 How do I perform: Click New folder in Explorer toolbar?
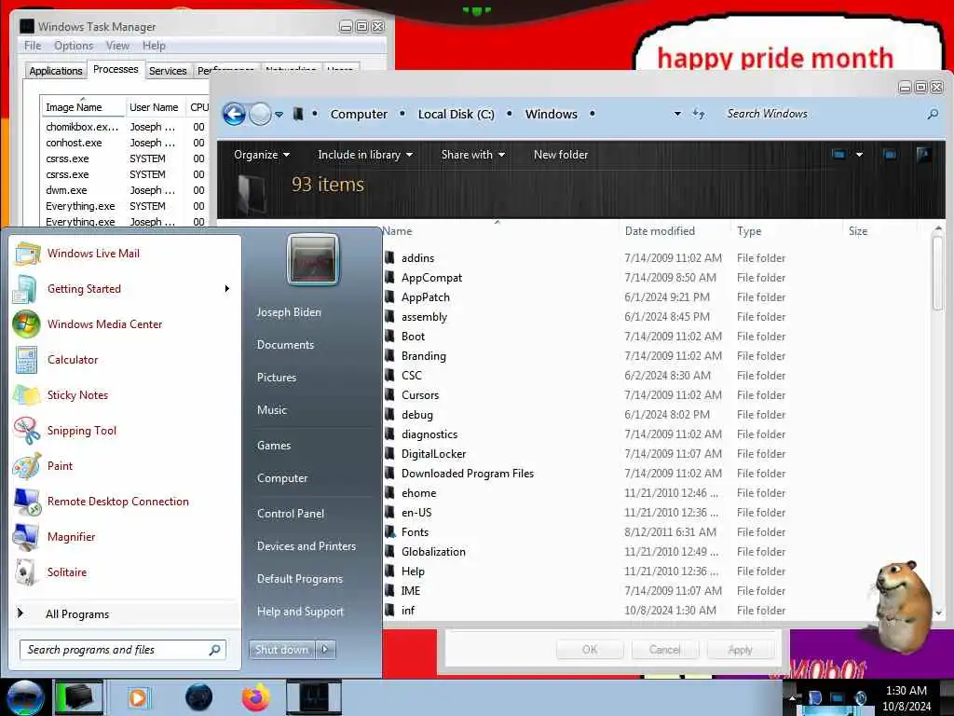coord(560,155)
